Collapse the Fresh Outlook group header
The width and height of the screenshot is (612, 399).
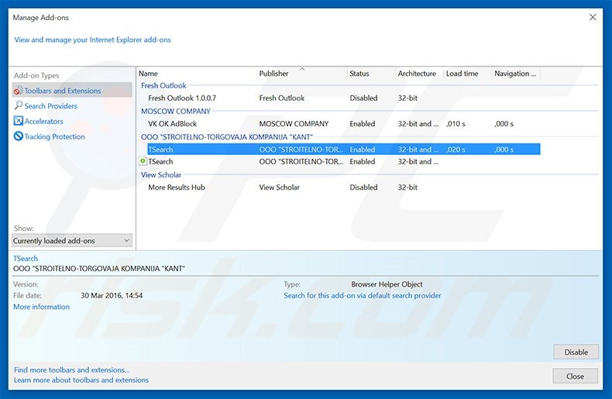coord(163,85)
